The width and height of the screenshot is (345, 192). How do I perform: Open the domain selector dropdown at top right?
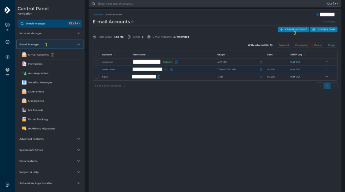pyautogui.click(x=327, y=14)
